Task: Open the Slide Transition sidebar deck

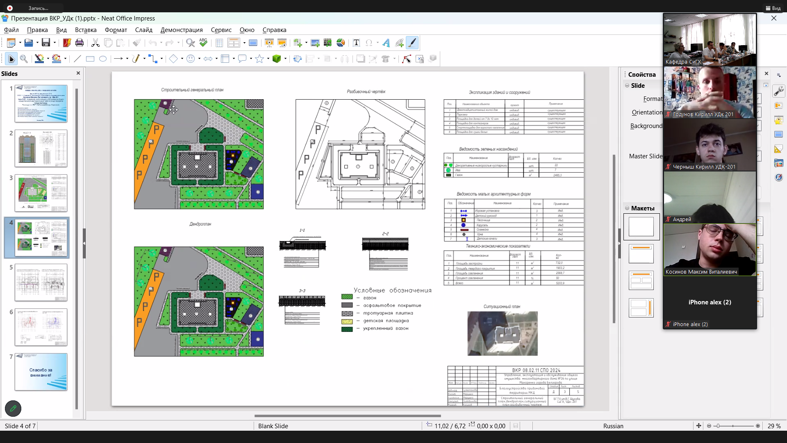Action: click(x=778, y=106)
